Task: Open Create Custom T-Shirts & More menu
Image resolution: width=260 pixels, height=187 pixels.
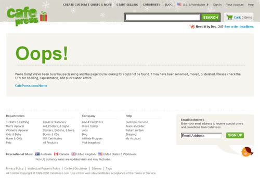Action: (87, 5)
